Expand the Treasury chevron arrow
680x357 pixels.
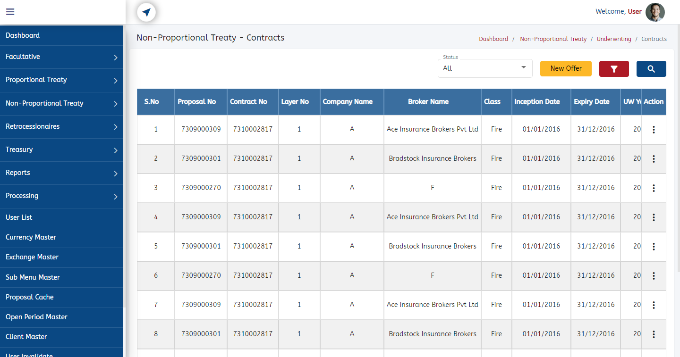click(116, 150)
